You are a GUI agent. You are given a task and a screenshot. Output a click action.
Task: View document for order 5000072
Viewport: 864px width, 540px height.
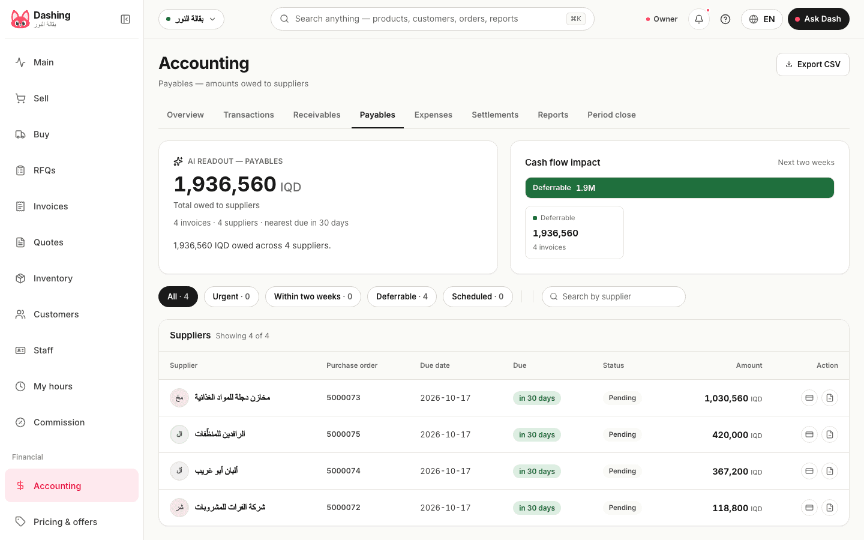[830, 508]
